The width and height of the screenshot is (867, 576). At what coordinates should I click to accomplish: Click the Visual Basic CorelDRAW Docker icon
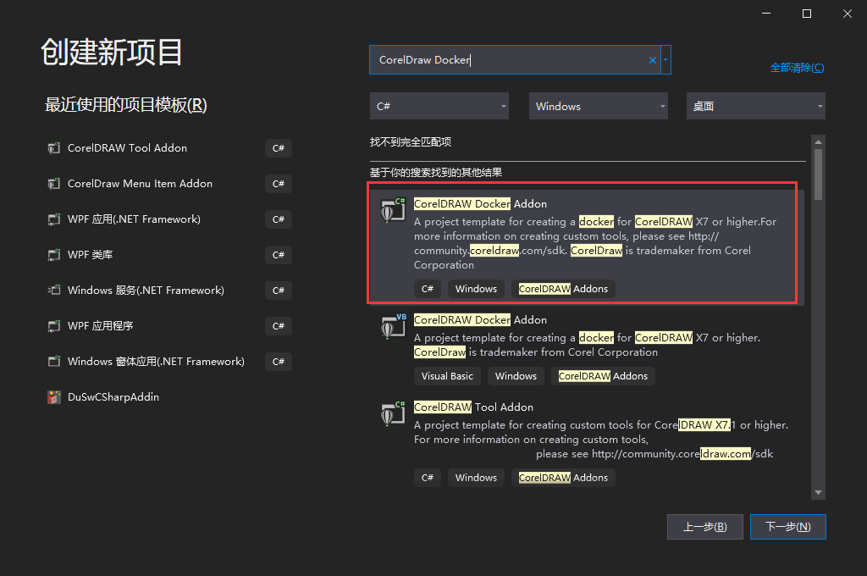coord(392,325)
